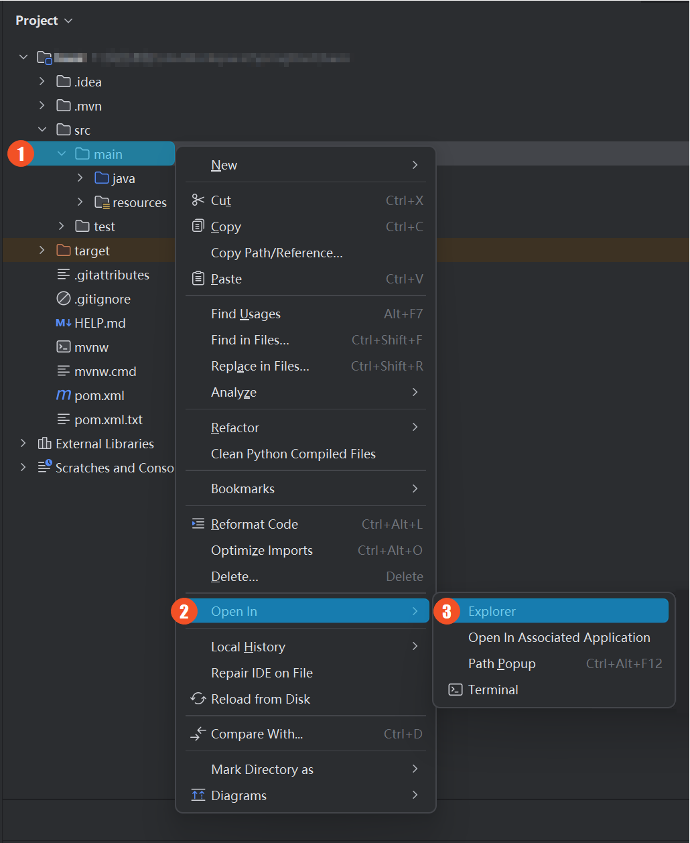690x843 pixels.
Task: Click the Copy clipboard icon
Action: tap(198, 226)
